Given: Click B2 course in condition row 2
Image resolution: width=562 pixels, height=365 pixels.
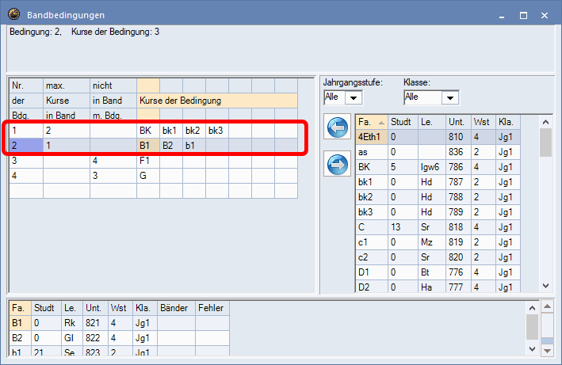Looking at the screenshot, I should coord(170,145).
